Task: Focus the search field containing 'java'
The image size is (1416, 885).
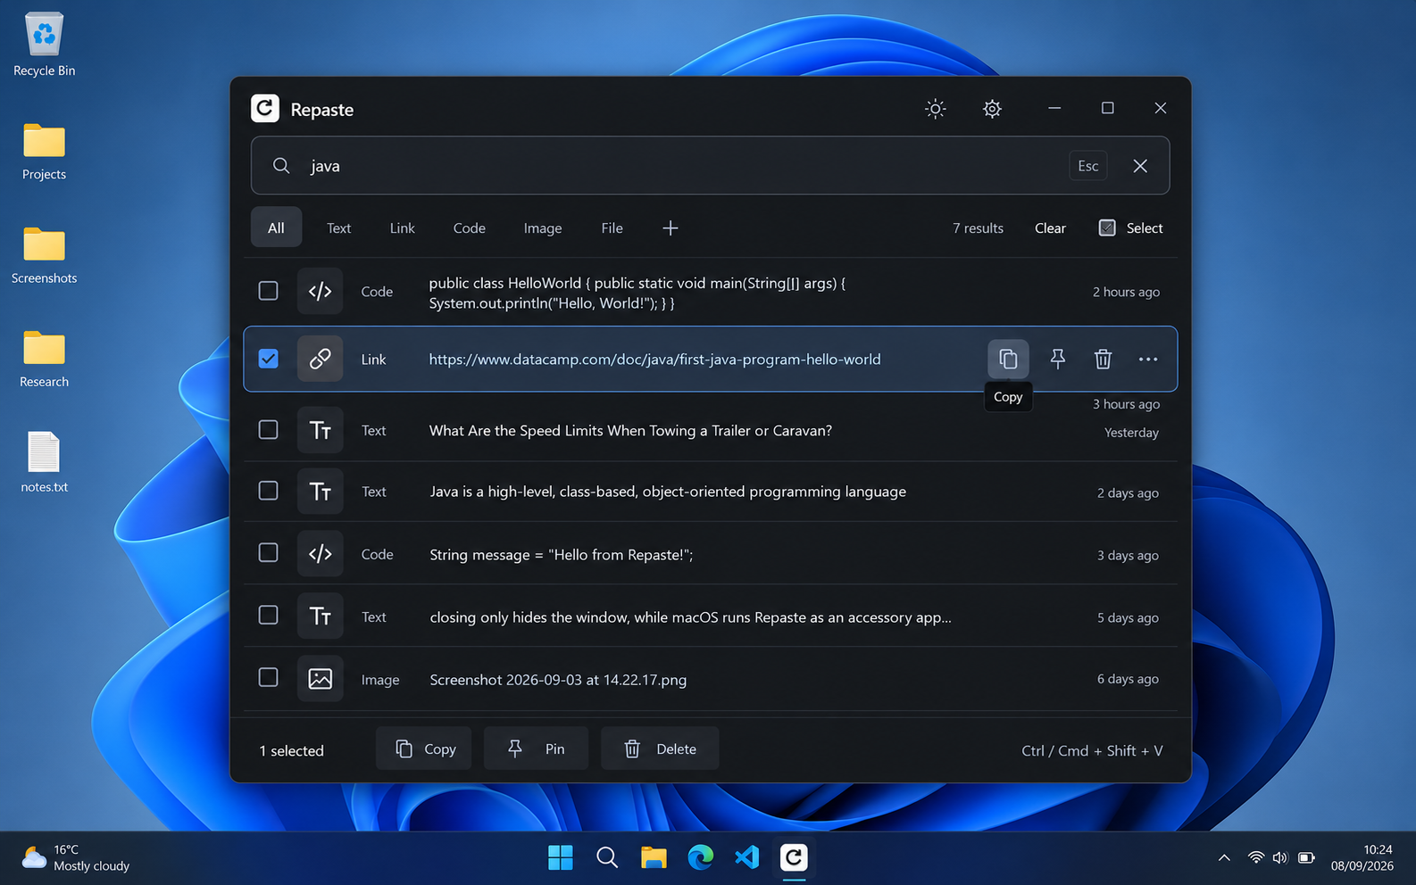Action: click(710, 166)
